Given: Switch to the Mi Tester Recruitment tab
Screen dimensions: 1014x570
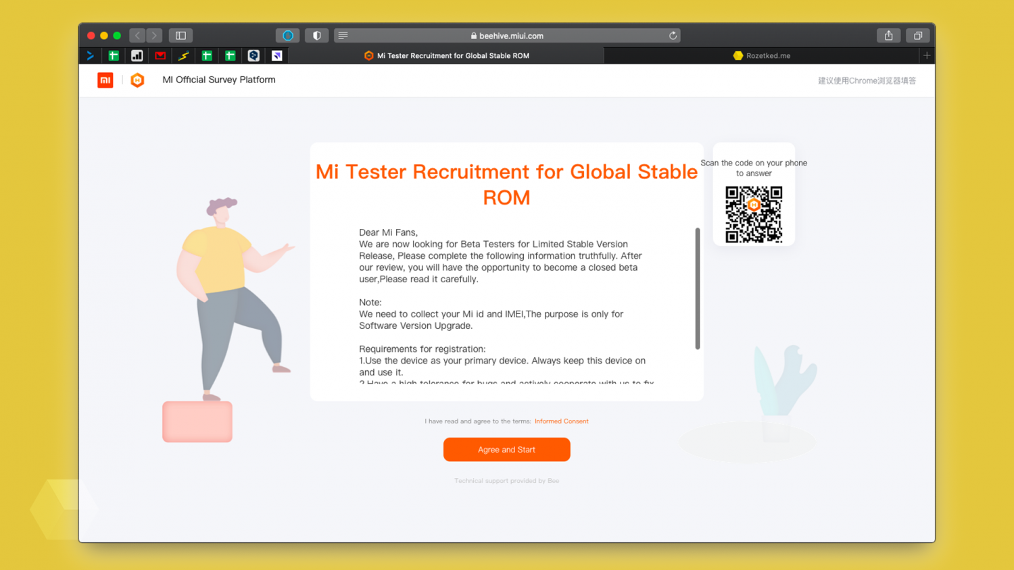Looking at the screenshot, I should click(447, 55).
